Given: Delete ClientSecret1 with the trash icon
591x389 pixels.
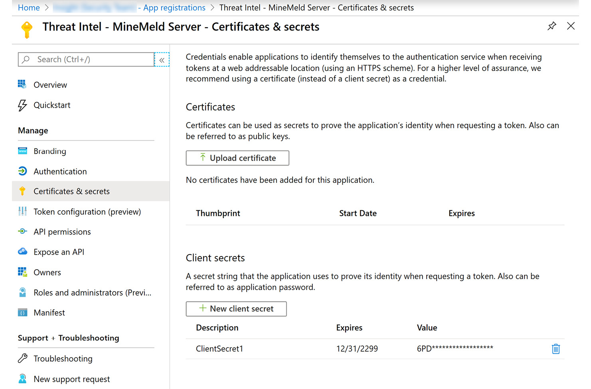Looking at the screenshot, I should pyautogui.click(x=555, y=349).
